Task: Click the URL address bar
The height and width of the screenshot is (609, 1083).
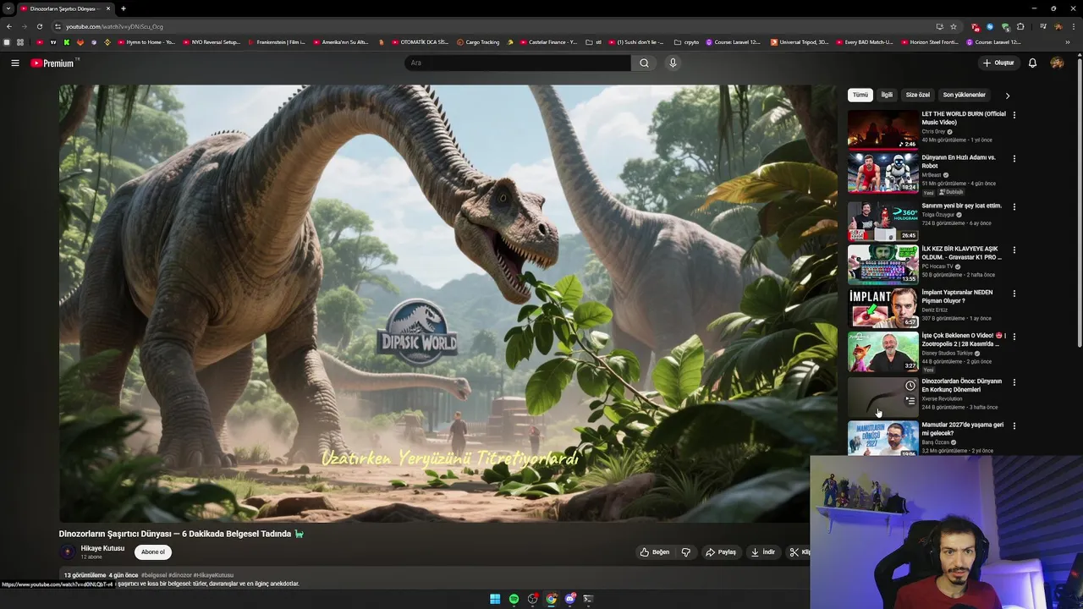Action: 491,26
